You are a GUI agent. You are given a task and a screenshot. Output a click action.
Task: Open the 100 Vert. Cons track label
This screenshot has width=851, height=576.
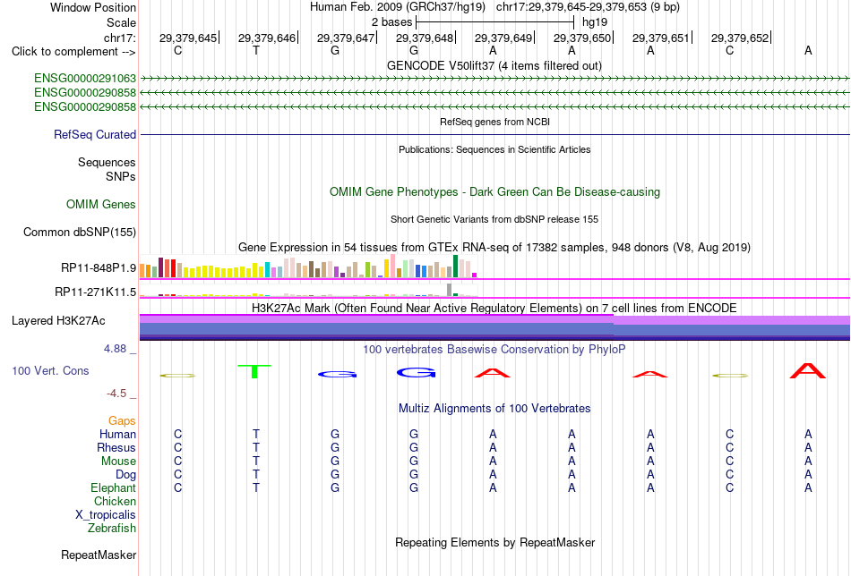50,370
